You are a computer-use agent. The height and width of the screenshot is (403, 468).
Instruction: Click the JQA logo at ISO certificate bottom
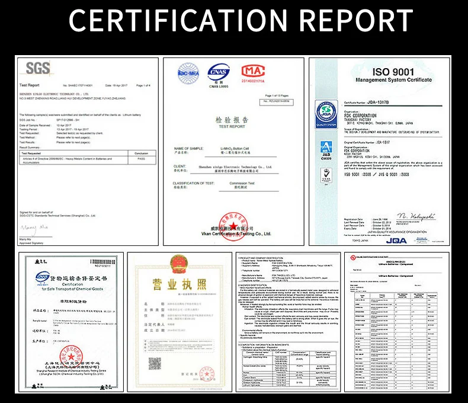(396, 241)
